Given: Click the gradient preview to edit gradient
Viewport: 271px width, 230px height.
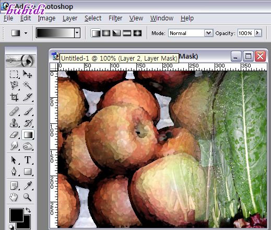Looking at the screenshot, I should coord(55,33).
